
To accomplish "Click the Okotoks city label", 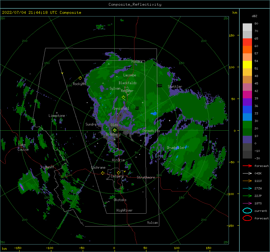I will [120, 200].
